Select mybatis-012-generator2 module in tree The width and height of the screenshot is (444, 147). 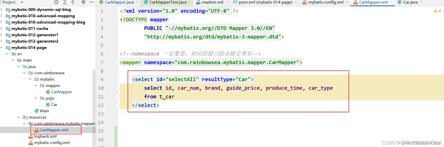(x=35, y=41)
